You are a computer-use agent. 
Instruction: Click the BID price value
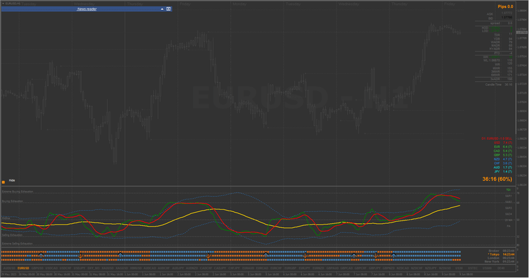pyautogui.click(x=507, y=18)
